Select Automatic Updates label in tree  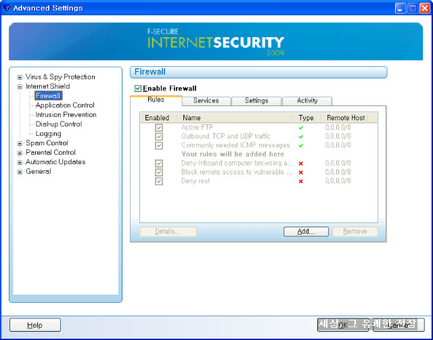[55, 162]
